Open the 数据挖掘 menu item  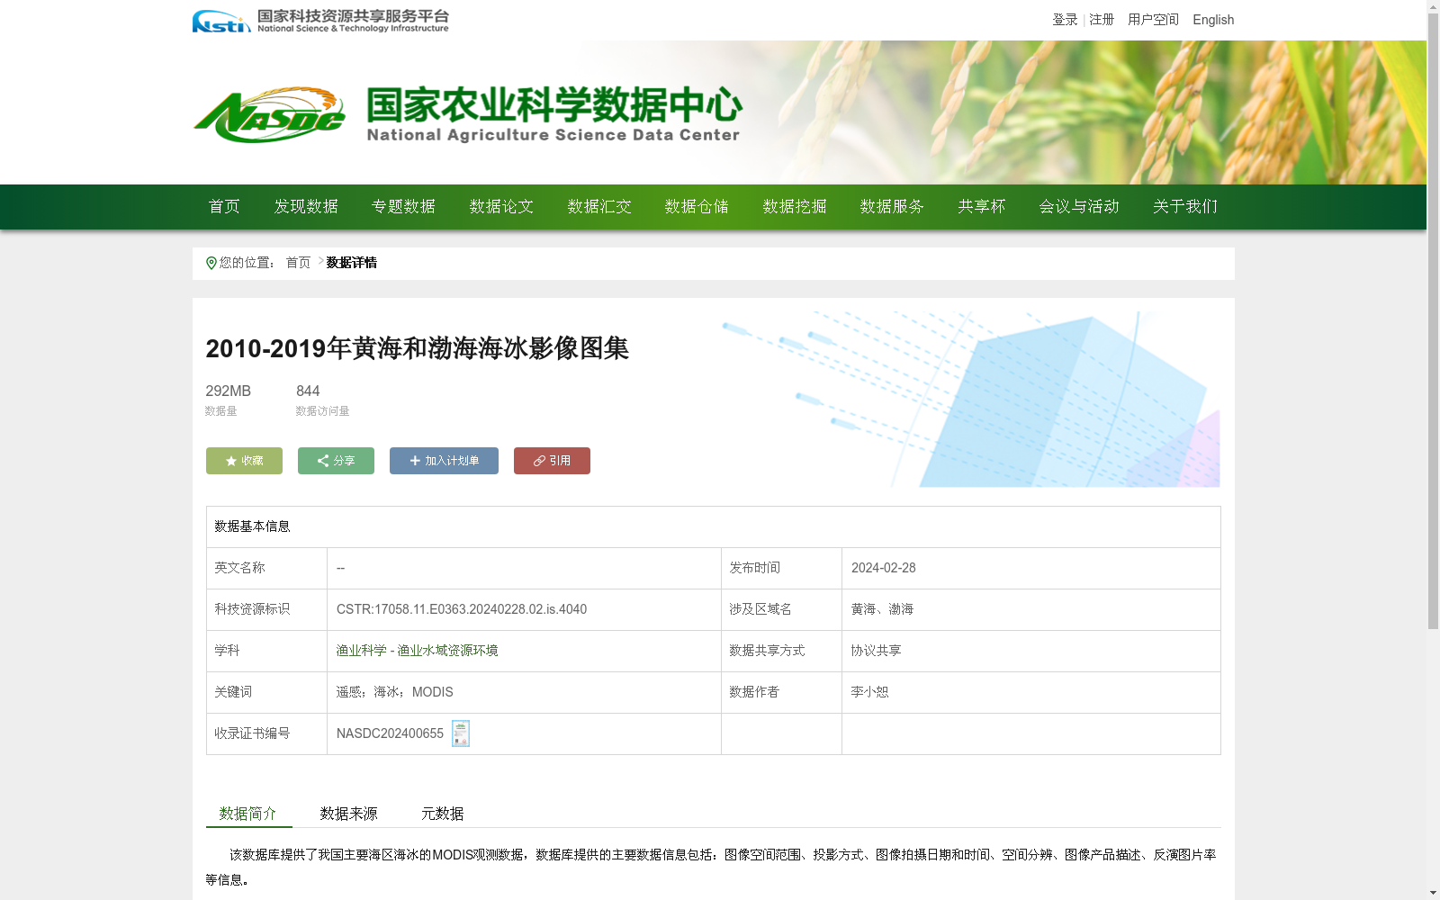[x=795, y=207]
